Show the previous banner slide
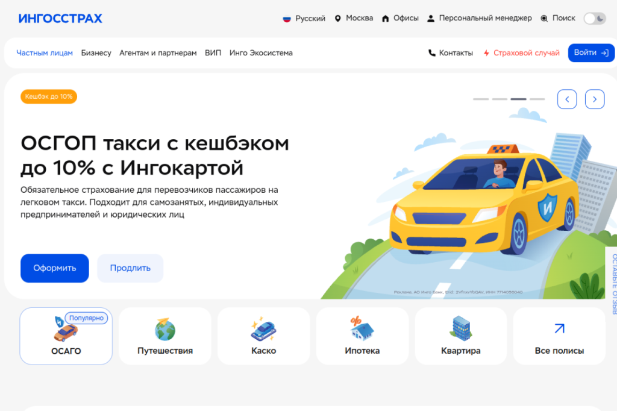The height and width of the screenshot is (411, 617). (567, 99)
